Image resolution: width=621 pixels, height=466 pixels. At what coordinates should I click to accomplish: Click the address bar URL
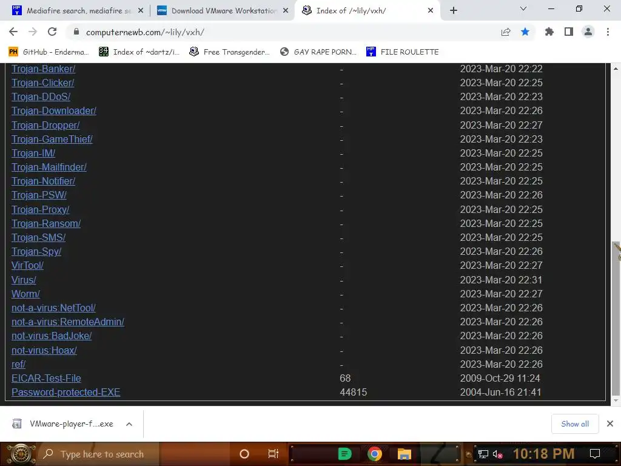point(145,32)
